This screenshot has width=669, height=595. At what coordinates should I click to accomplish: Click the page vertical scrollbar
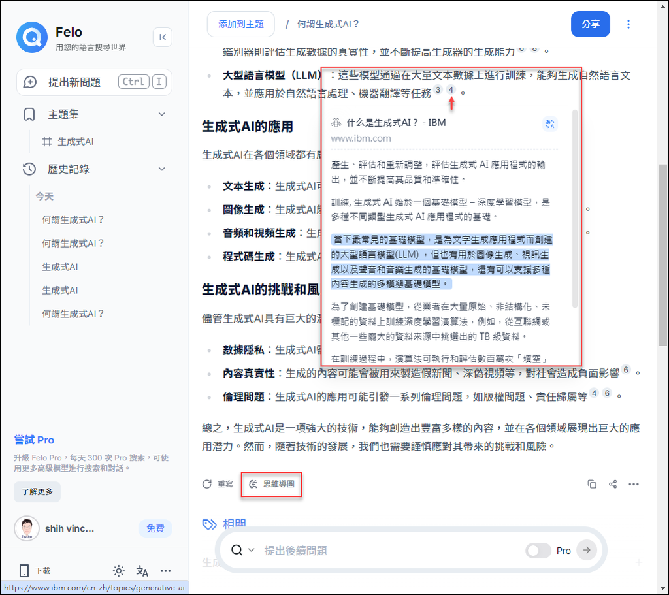662,254
